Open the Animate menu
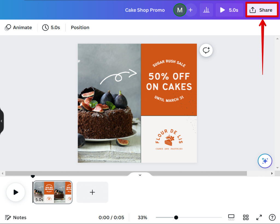The width and height of the screenshot is (280, 224). (x=19, y=27)
